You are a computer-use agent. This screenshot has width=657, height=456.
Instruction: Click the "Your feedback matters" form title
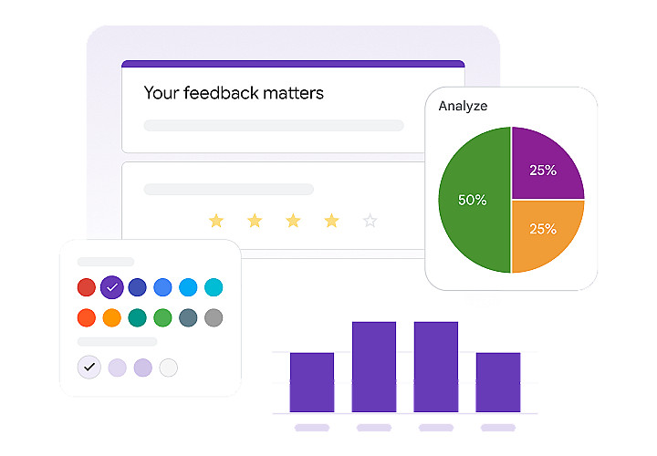(x=234, y=93)
